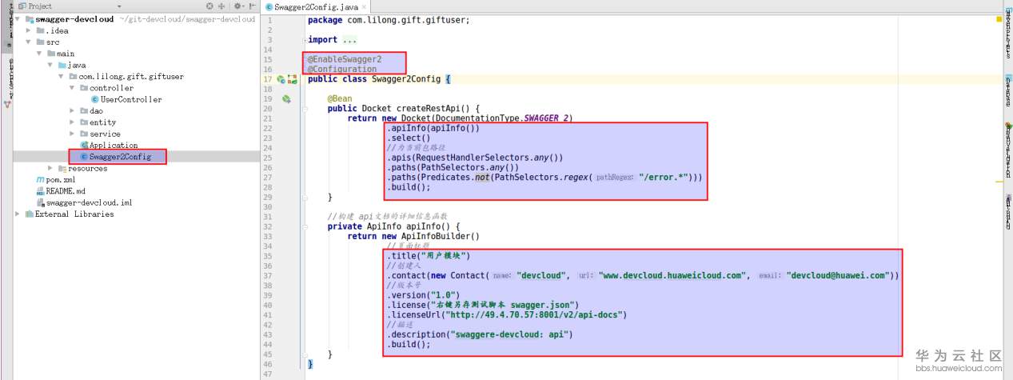Click the public class Swagger2Config declaration

click(380, 79)
